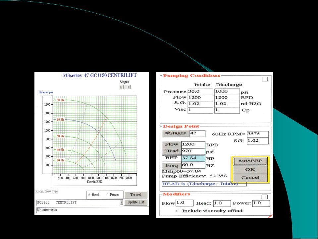Click the #Stages button
This screenshot has height=239, width=318.
tap(176, 133)
